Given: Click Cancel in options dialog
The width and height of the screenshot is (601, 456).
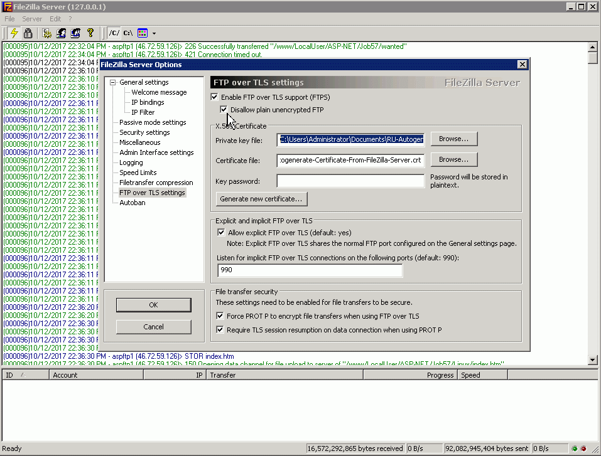Looking at the screenshot, I should (153, 327).
